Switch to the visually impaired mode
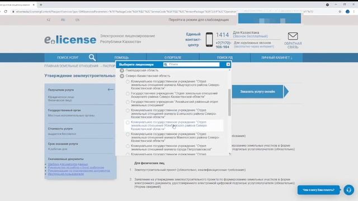Image resolution: width=358 pixels, height=201 pixels. [x=199, y=20]
